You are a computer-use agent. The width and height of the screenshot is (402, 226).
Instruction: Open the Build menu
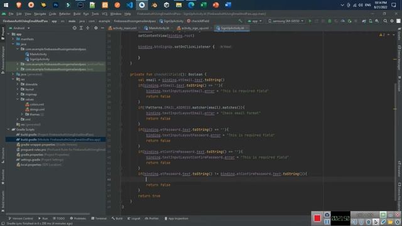(77, 14)
